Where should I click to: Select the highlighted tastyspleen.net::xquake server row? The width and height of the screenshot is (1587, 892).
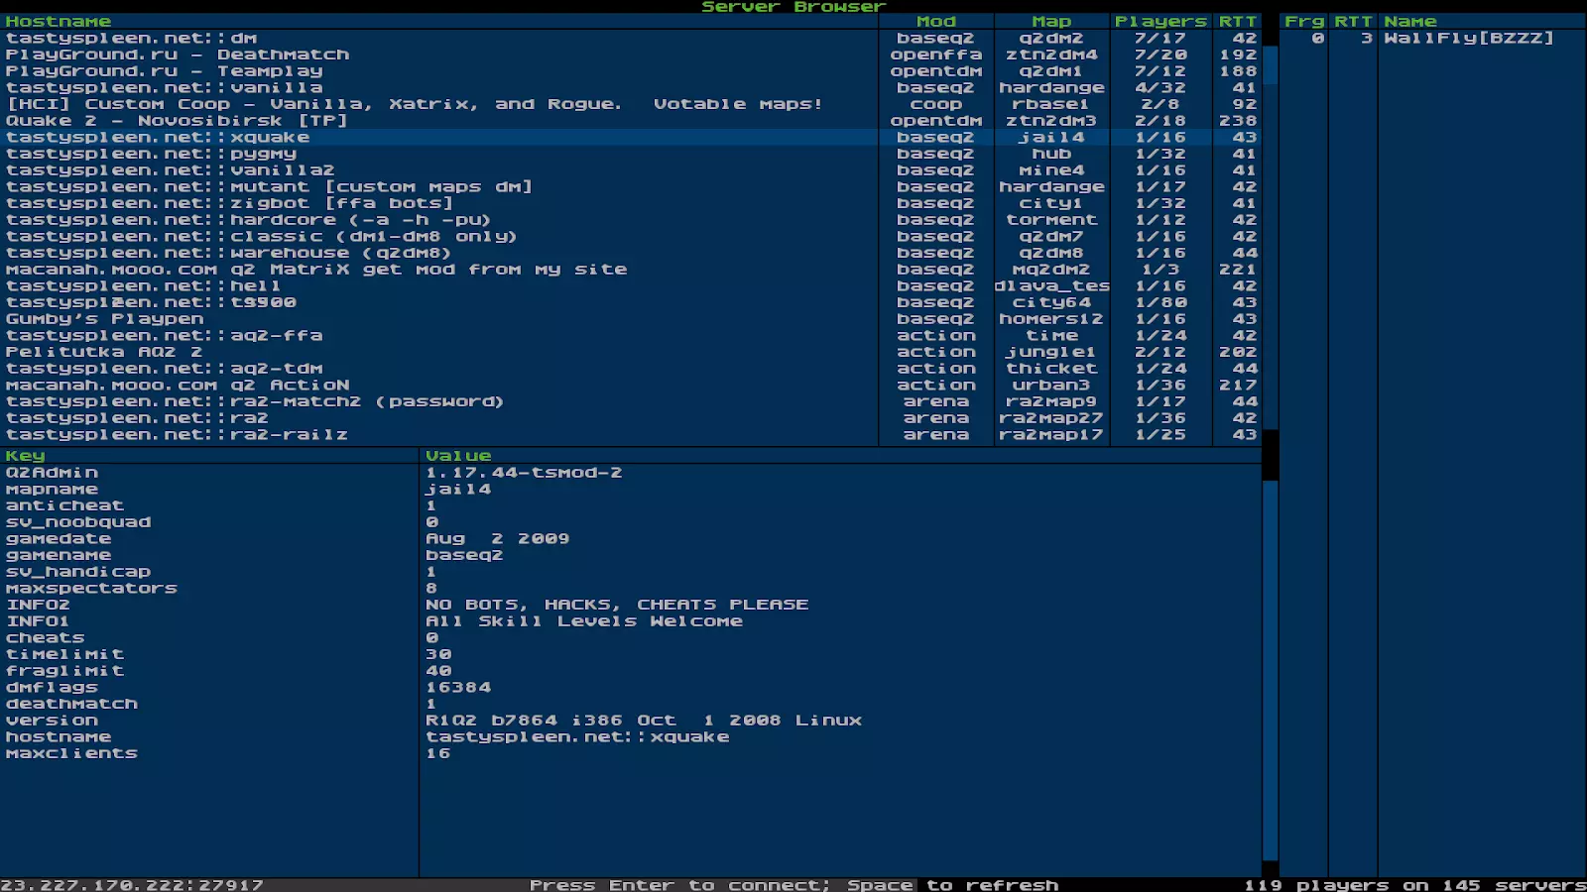(631, 138)
